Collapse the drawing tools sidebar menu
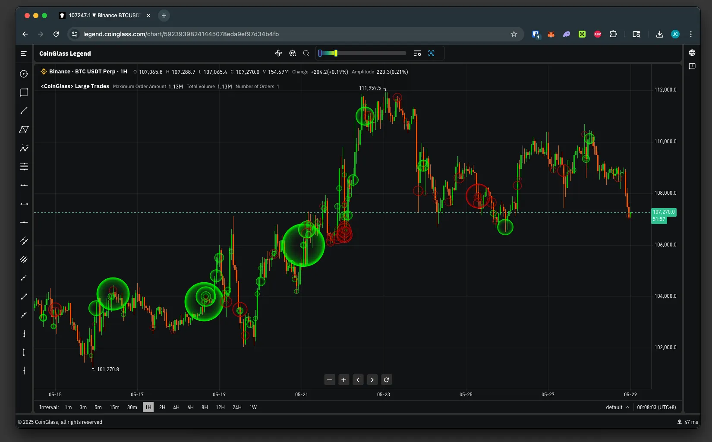Screen dimensions: 712x442 pos(23,54)
